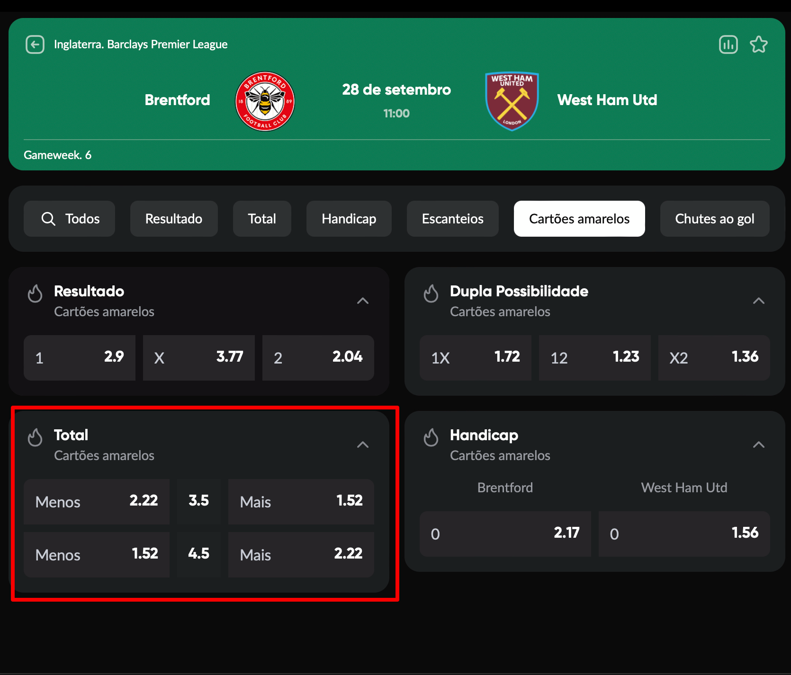This screenshot has width=791, height=675.
Task: Click the West Ham Utd team name
Action: coord(607,100)
